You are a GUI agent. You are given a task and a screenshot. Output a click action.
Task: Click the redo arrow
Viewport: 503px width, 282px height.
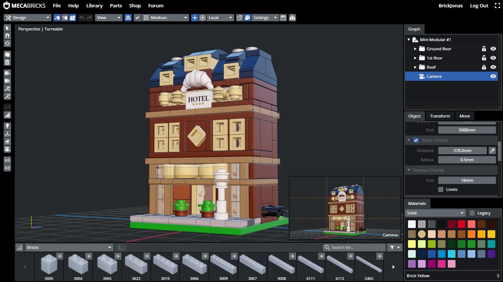[x=89, y=18]
